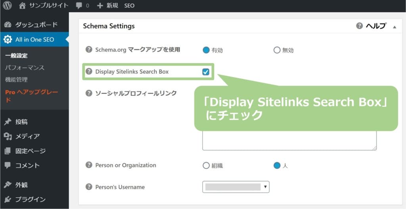Select the 人 radio button
Viewport: 406px width, 209px height.
(277, 166)
